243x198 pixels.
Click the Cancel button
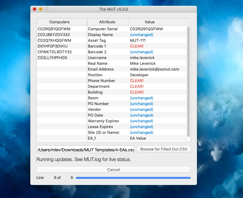113,170
